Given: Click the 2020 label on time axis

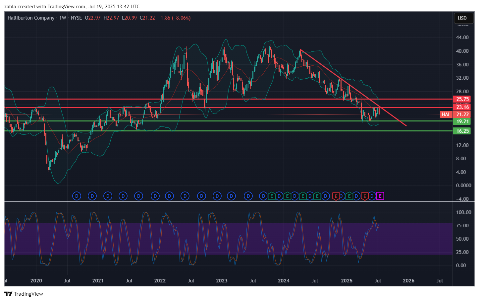Looking at the screenshot, I should coord(36,281).
